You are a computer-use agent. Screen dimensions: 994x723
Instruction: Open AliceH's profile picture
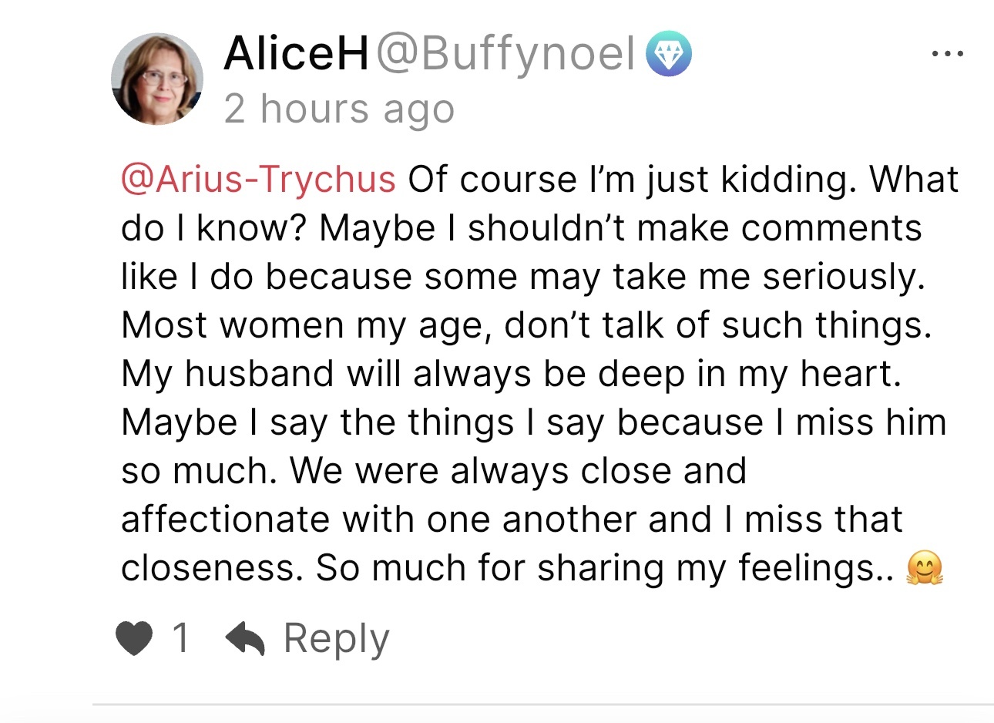coord(157,79)
